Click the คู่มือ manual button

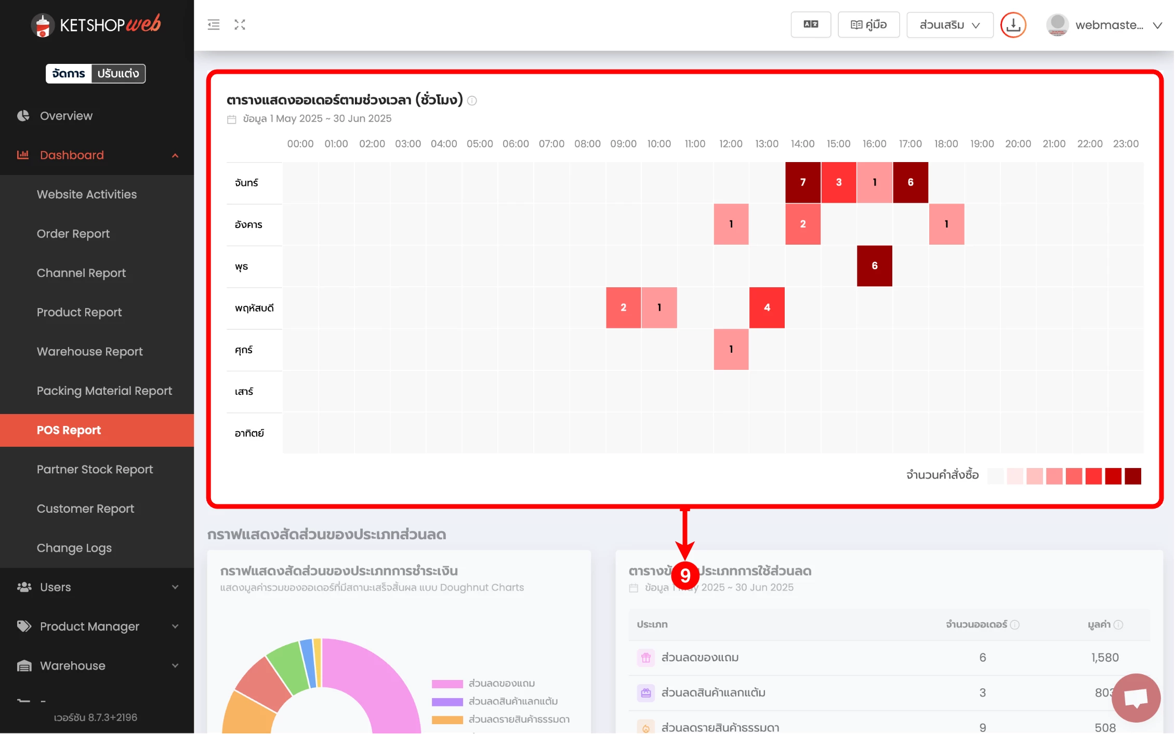(x=868, y=25)
